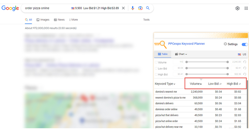Click low bid value $0.48
The height and width of the screenshot is (132, 249).
point(218,109)
